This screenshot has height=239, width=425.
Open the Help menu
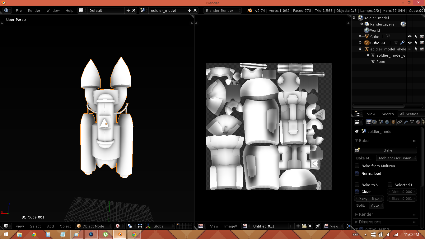(69, 10)
